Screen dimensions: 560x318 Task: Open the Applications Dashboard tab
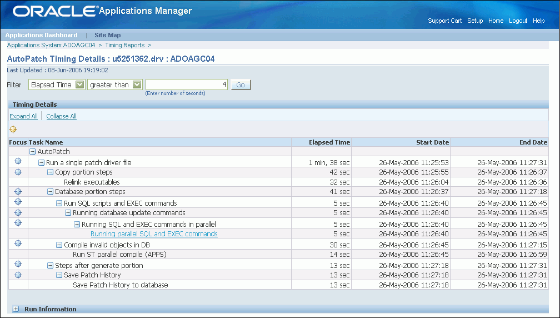[x=42, y=35]
